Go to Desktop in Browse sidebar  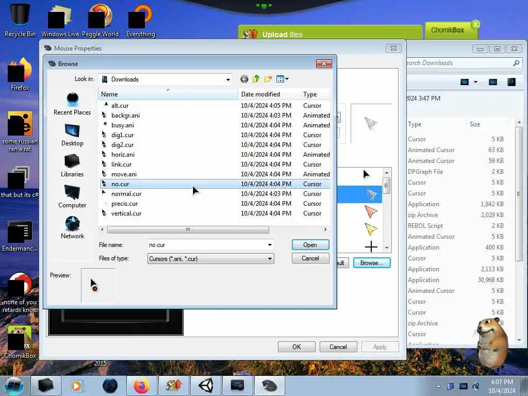72,135
